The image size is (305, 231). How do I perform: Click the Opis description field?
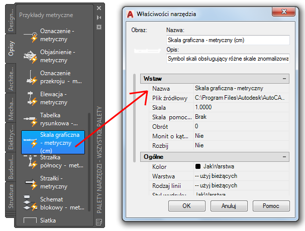[x=228, y=59]
